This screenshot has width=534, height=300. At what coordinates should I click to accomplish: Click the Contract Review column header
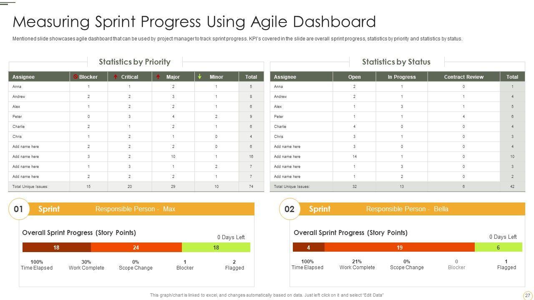[463, 77]
